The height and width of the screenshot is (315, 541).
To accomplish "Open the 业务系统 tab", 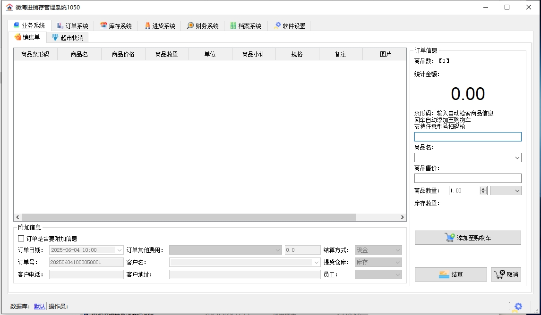I will [29, 25].
